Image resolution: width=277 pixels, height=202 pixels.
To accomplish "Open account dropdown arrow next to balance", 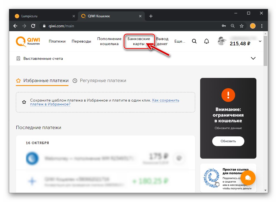I will pyautogui.click(x=260, y=41).
